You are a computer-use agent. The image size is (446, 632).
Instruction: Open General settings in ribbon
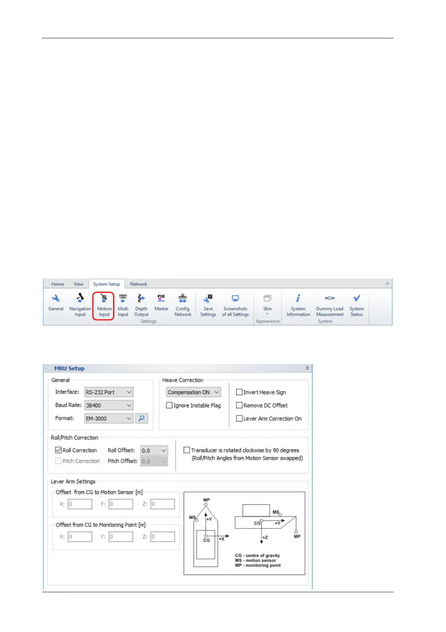pyautogui.click(x=56, y=302)
